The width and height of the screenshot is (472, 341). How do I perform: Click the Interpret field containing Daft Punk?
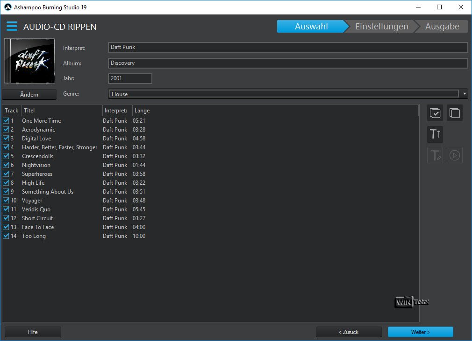point(288,47)
